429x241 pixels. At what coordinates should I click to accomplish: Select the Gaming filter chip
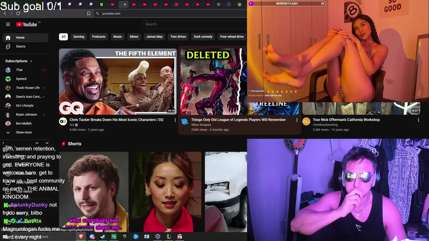79,36
